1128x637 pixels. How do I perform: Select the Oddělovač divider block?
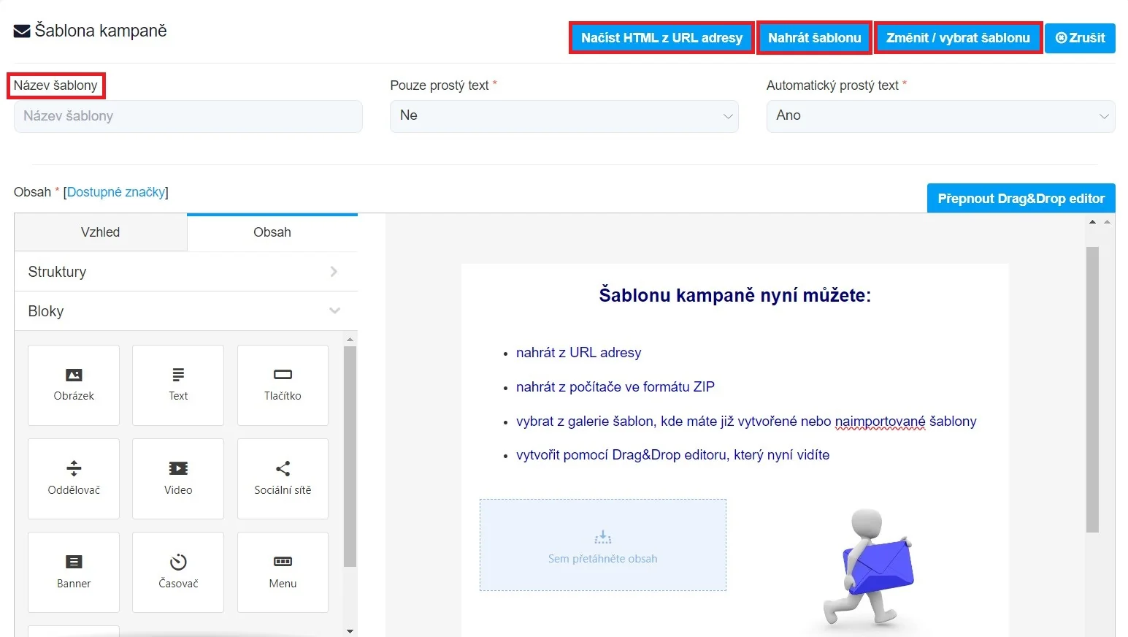tap(74, 478)
